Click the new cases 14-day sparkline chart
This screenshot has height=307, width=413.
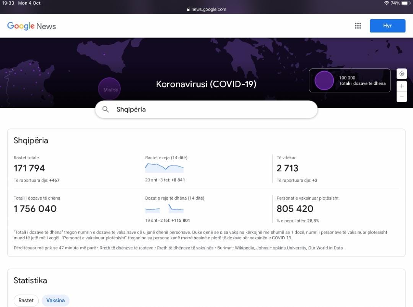pos(164,168)
